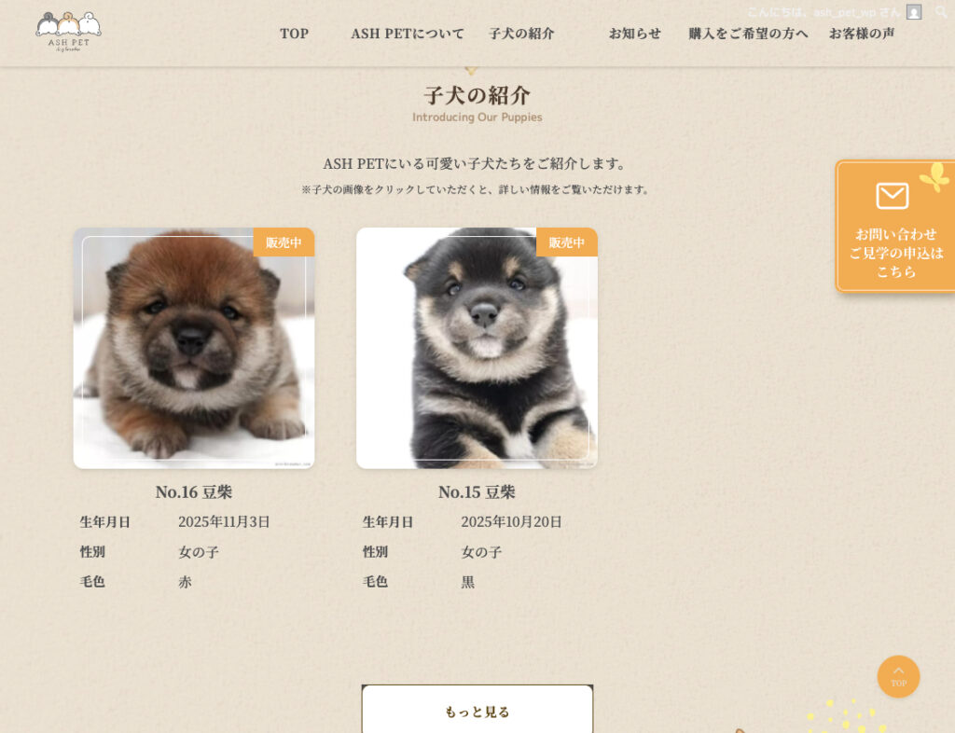Click 販売中 badge on No.15 puppy
This screenshot has height=733, width=955.
[x=566, y=242]
